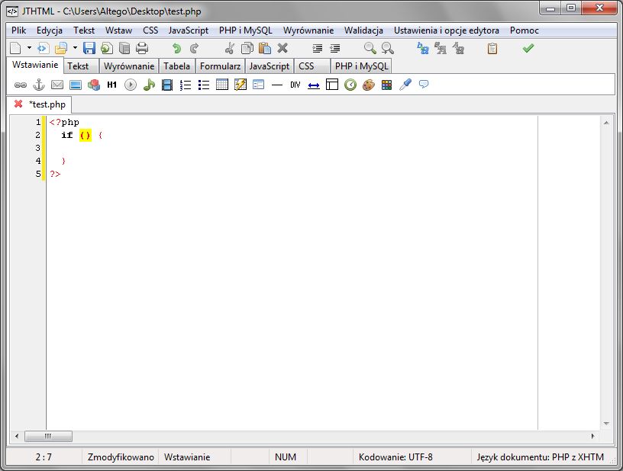Open the Wstaw menu
The width and height of the screenshot is (623, 471).
point(118,30)
